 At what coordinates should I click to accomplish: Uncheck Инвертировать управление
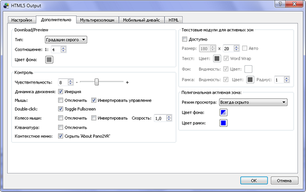pos(94,100)
